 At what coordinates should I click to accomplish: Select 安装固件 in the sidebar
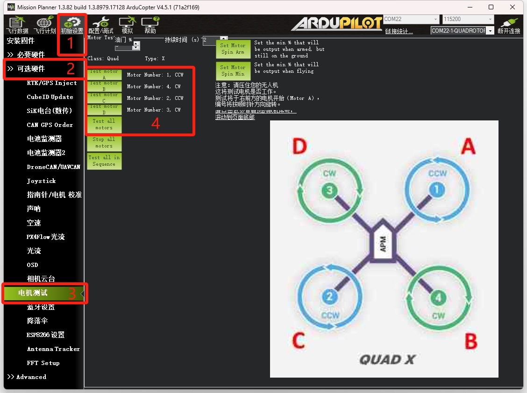[21, 41]
